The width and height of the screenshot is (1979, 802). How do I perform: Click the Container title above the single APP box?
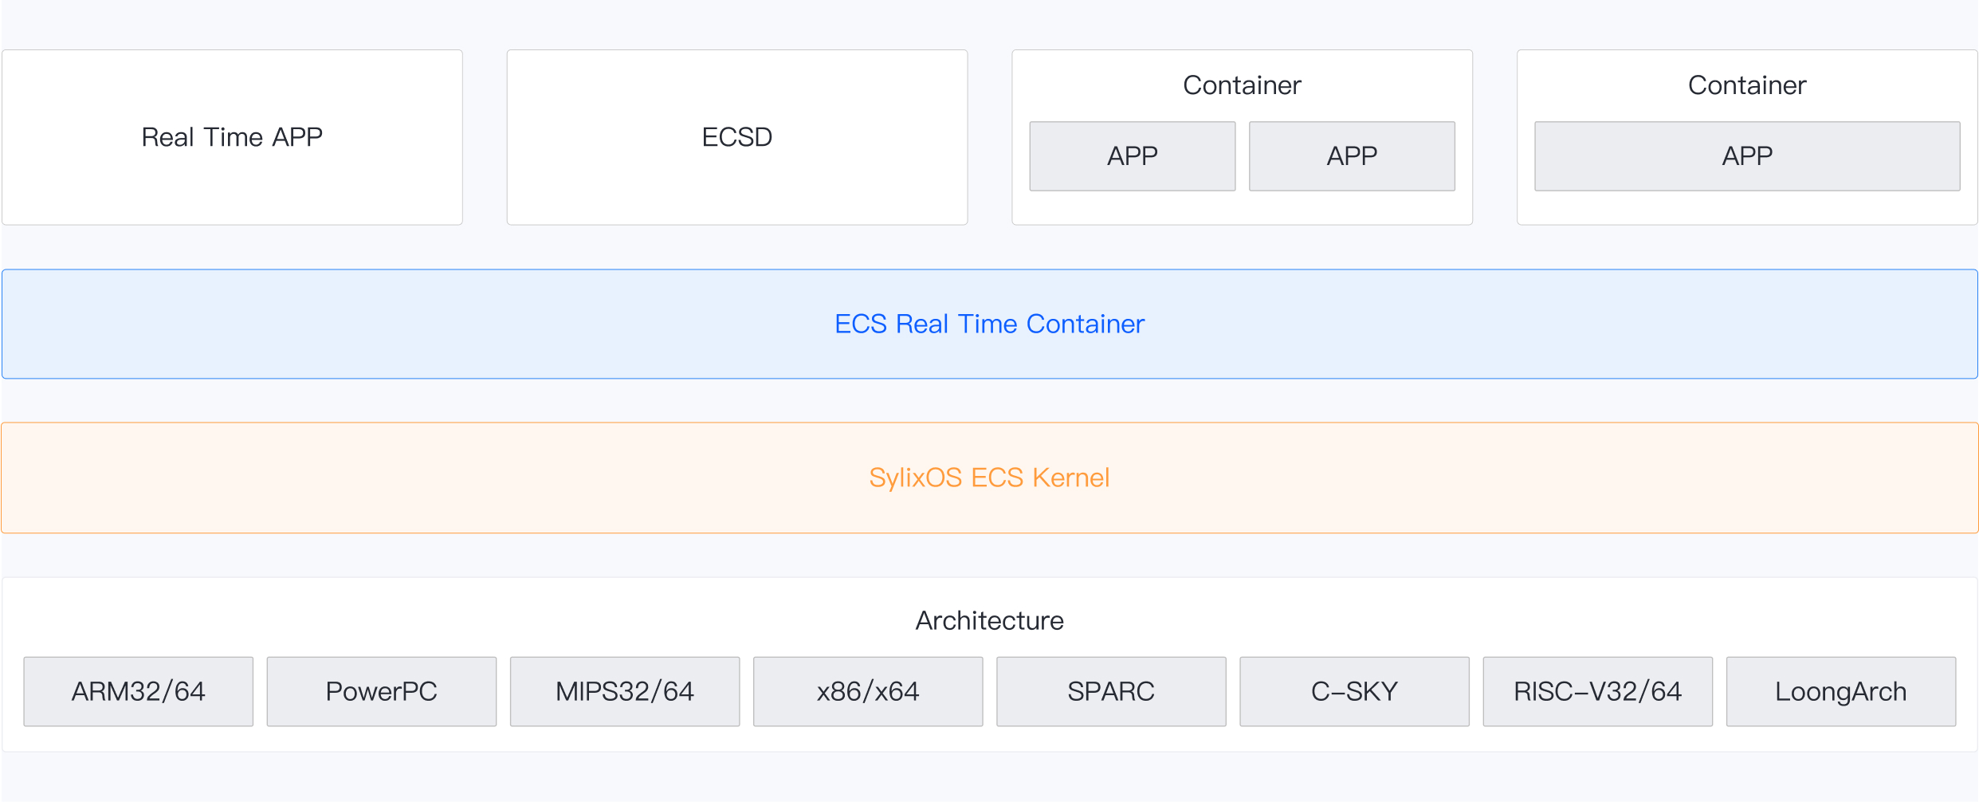point(1747,85)
